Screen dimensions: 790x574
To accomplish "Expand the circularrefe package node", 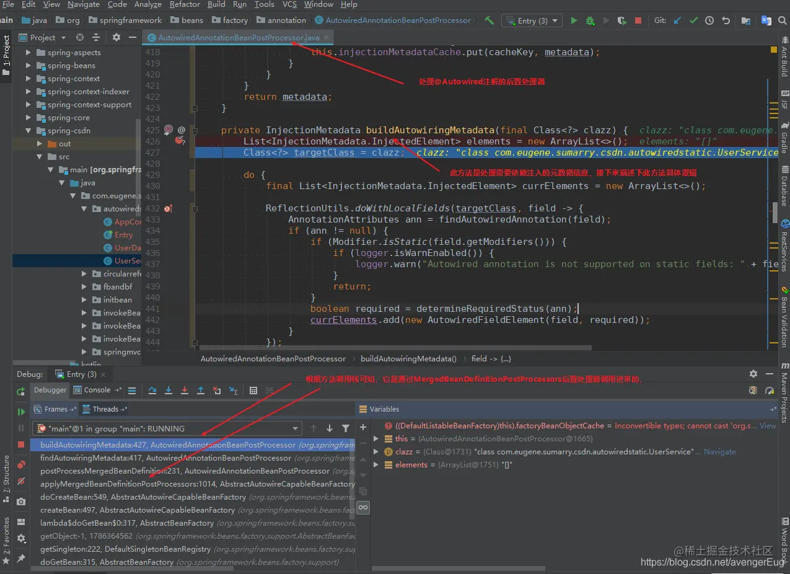I will (x=84, y=274).
